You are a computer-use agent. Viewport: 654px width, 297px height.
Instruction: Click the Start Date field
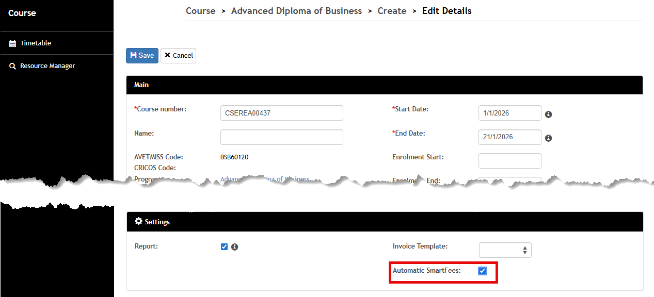[x=510, y=113]
